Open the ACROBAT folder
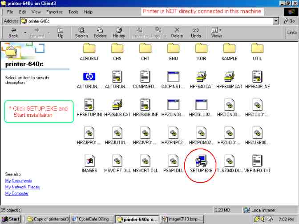This screenshot has height=224, width=299. pyautogui.click(x=89, y=49)
